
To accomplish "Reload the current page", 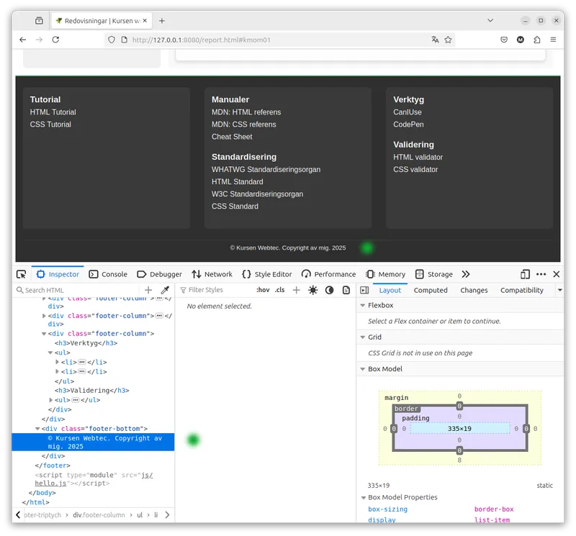I will pos(55,40).
